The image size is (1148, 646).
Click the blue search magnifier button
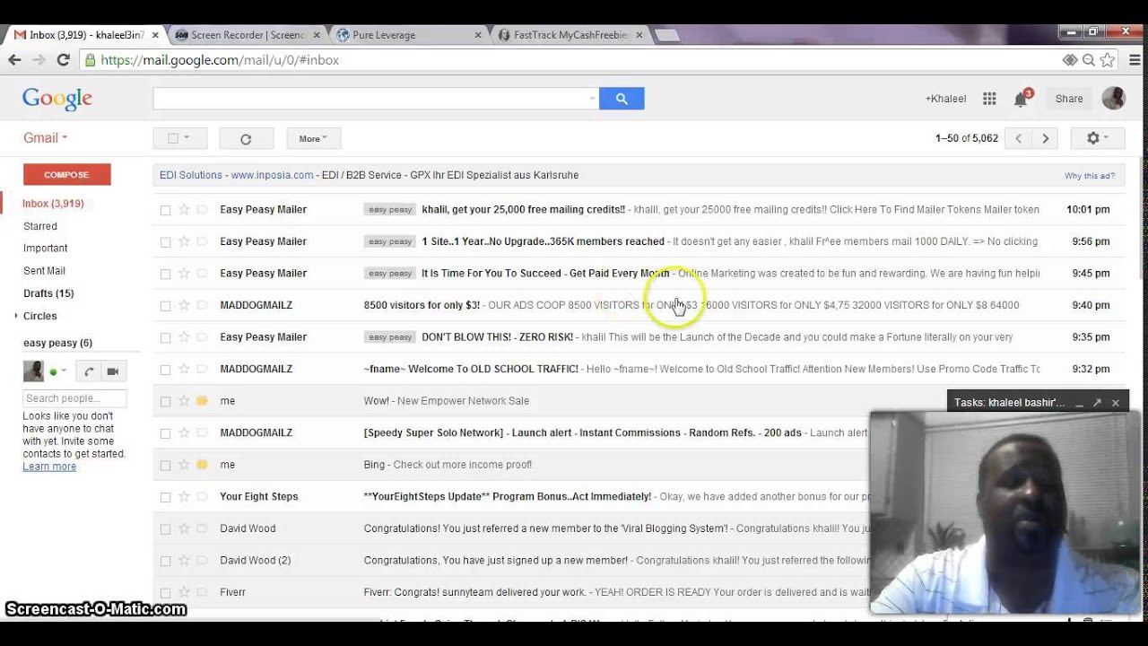622,99
